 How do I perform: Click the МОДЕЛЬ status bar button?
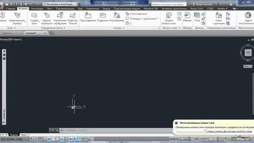point(174,139)
